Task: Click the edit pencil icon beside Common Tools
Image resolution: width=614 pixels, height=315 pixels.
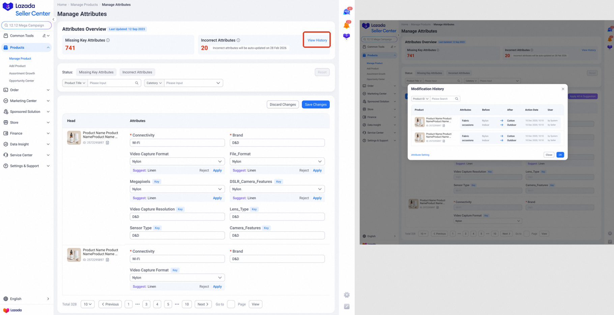Action: [44, 35]
